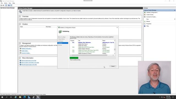Open Failover cluster communities on the Web link
Image resolution: width=176 pixels, height=99 pixels.
(x=30, y=63)
